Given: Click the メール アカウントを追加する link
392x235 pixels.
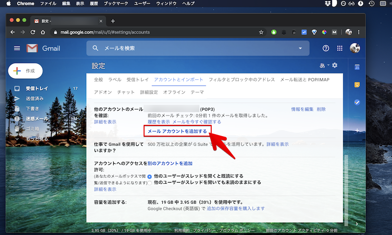Looking at the screenshot, I should tap(177, 131).
